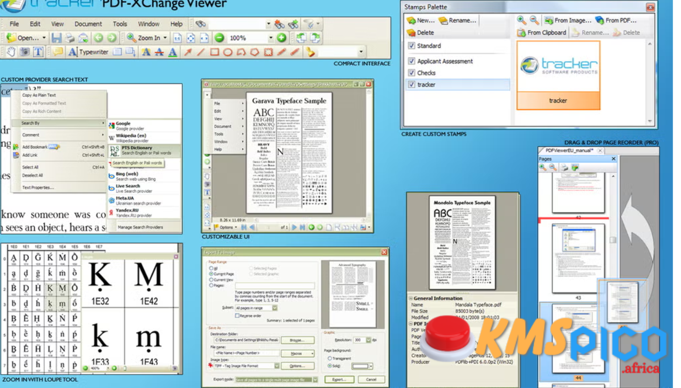
Task: Open the Zoom In tool dropdown arrow
Action: pos(165,38)
